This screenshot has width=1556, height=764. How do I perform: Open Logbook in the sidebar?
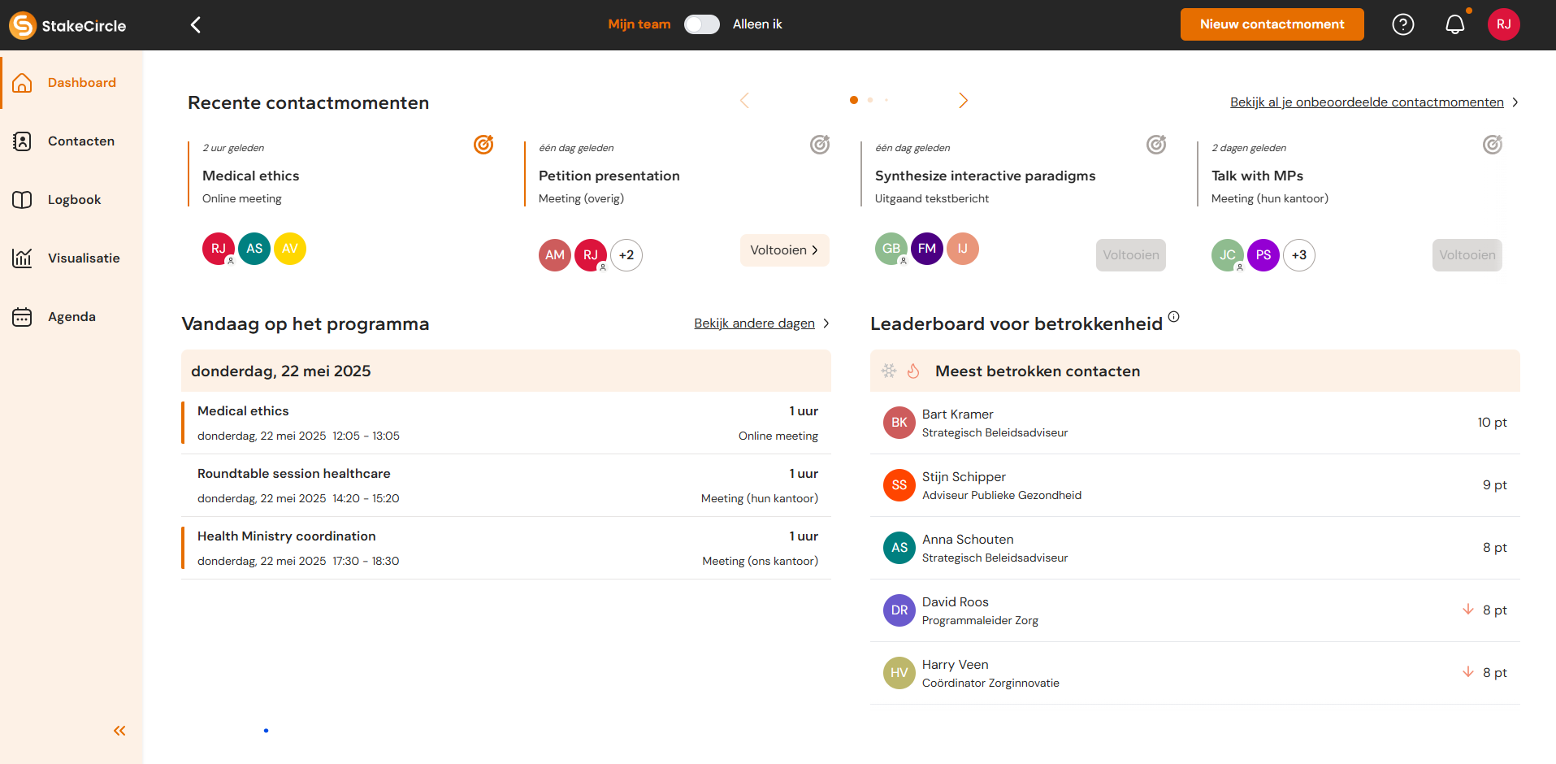(x=72, y=200)
